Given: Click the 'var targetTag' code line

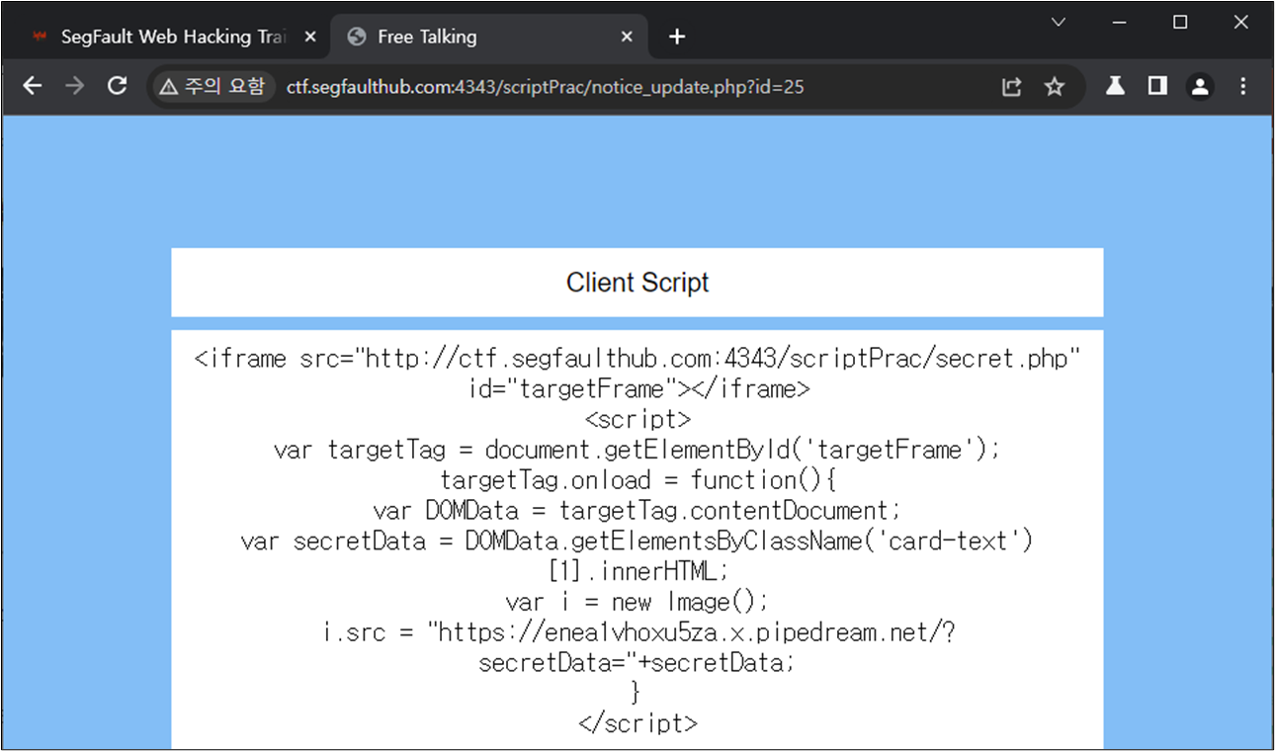Looking at the screenshot, I should pos(637,450).
